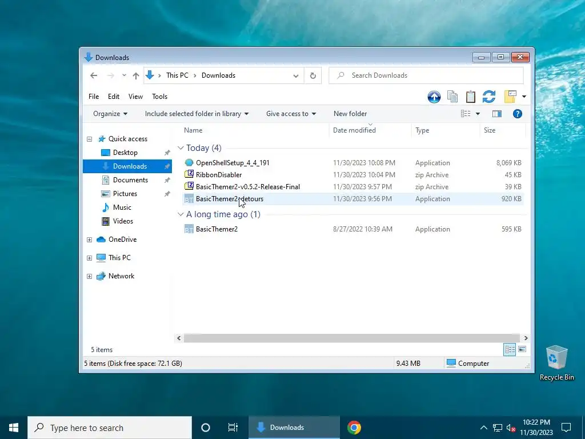Click the folder options toolbar icon

point(510,97)
